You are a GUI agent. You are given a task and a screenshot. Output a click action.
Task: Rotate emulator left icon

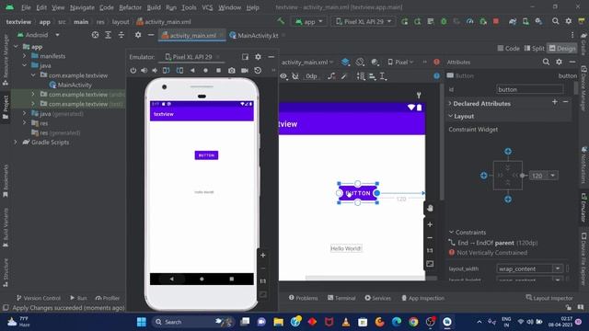tap(167, 71)
